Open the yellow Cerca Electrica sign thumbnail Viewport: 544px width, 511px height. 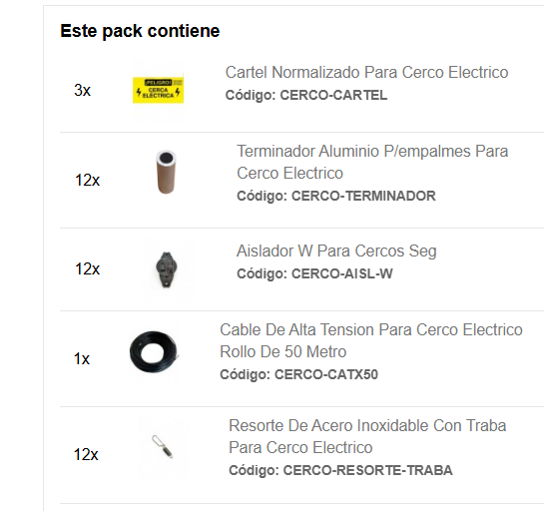coord(158,91)
